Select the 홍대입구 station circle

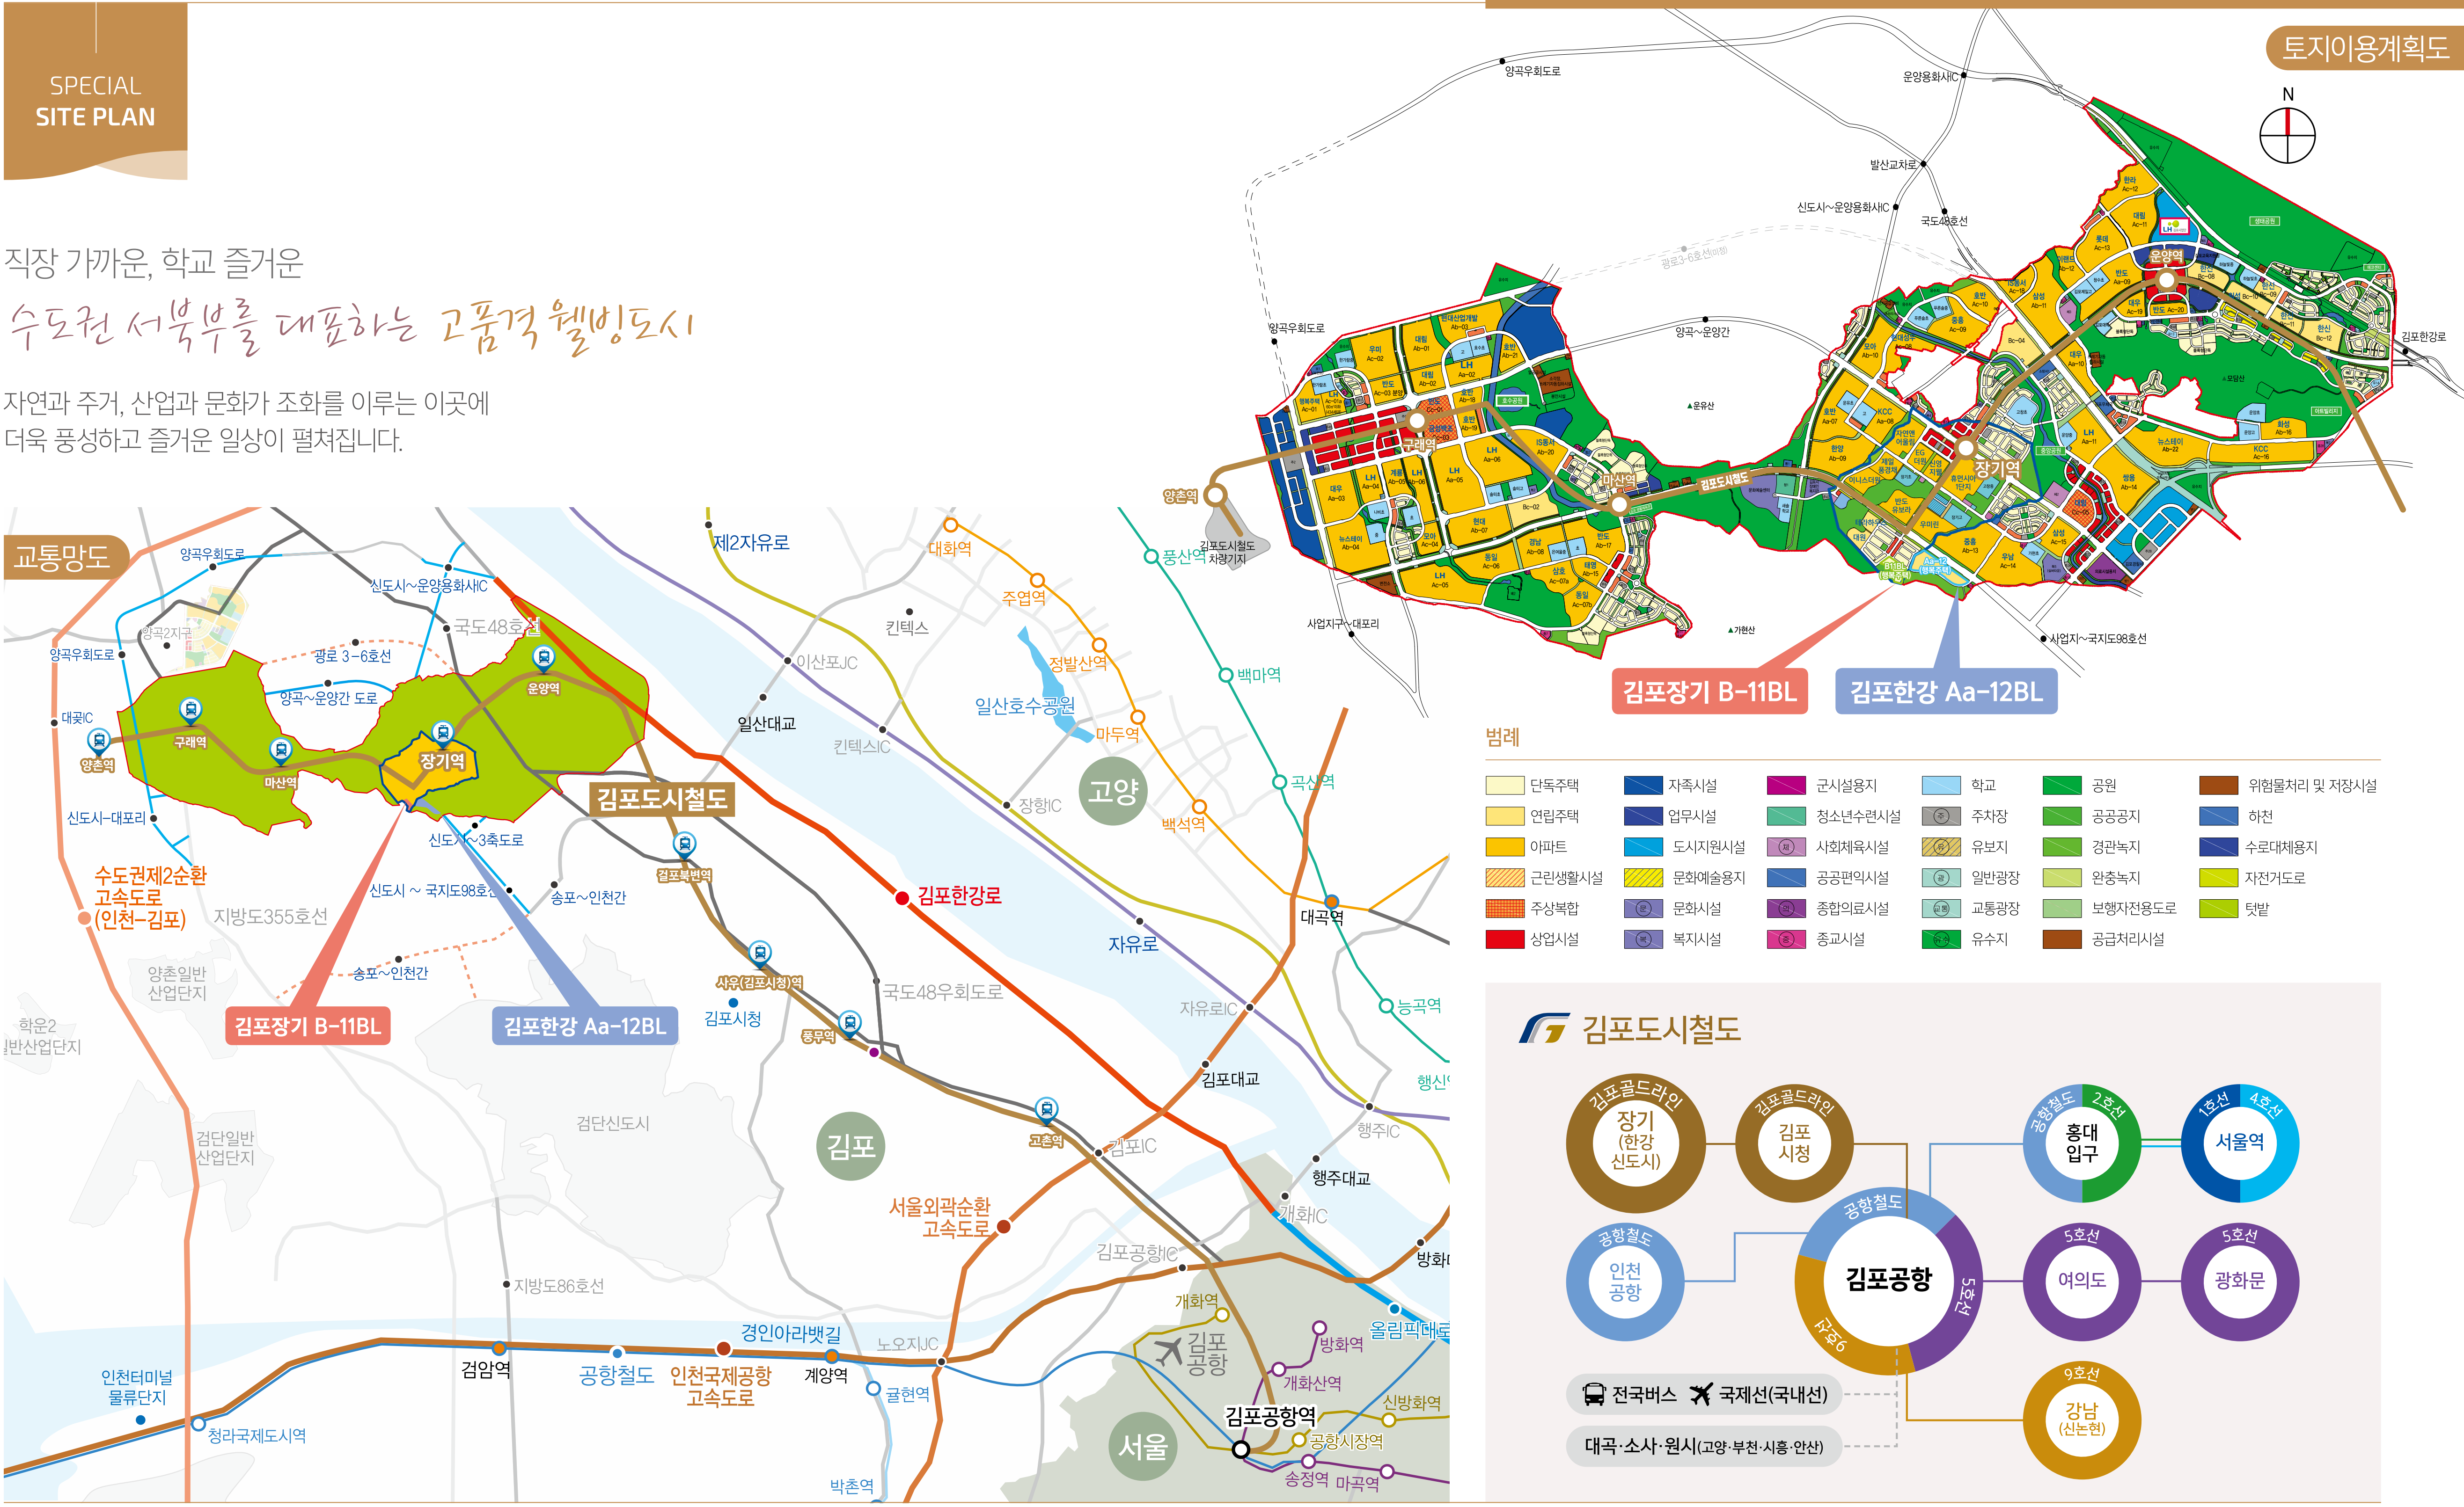(x=2082, y=1143)
